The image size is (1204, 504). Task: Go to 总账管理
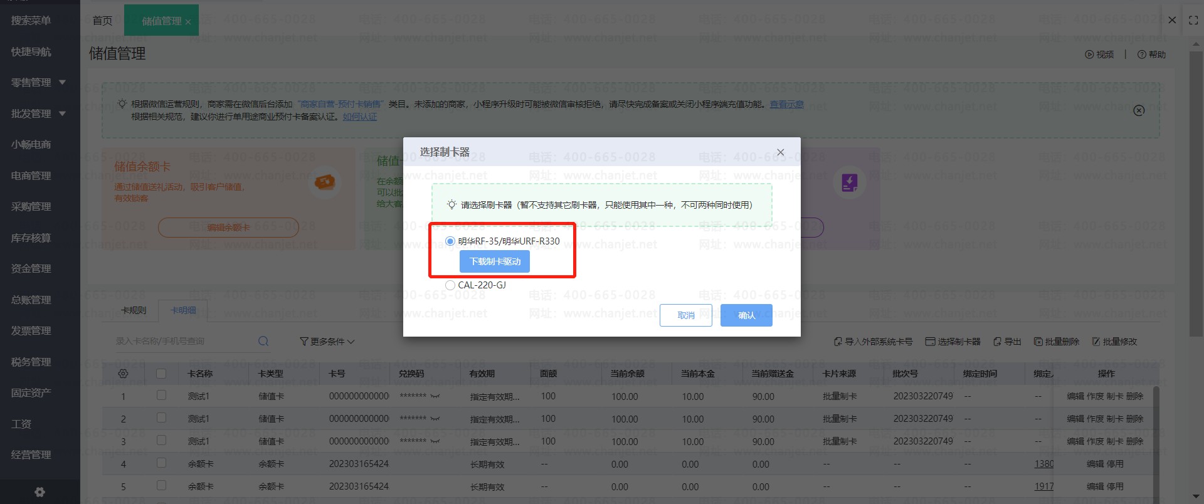(x=31, y=300)
